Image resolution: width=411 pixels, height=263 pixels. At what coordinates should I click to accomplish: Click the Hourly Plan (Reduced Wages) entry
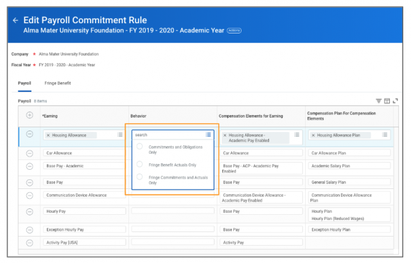(x=338, y=219)
